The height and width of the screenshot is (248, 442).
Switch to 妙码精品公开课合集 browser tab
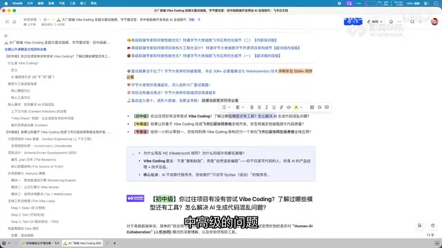tap(40, 243)
